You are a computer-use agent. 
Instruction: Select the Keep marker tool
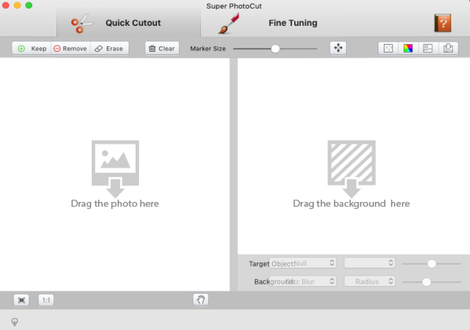coord(31,49)
